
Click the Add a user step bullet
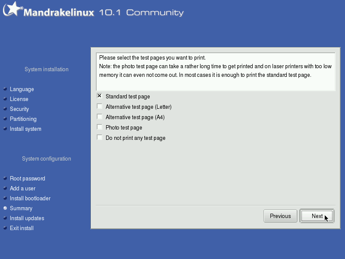click(5, 188)
